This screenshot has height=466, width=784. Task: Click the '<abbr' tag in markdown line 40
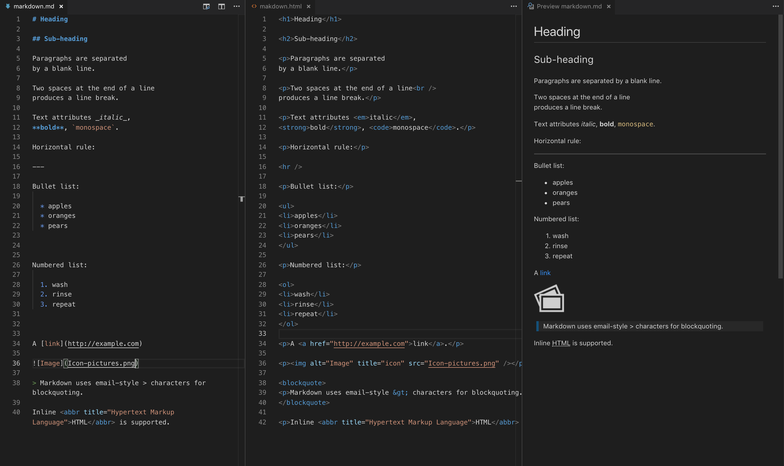pyautogui.click(x=70, y=412)
